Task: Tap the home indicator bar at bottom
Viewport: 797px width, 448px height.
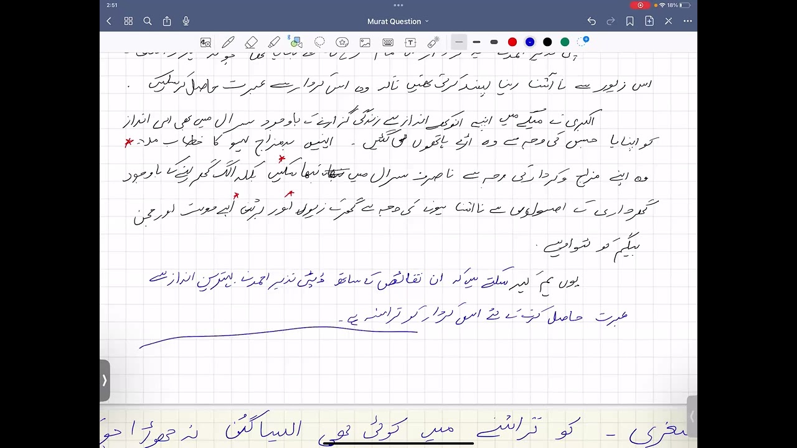Action: (398, 444)
